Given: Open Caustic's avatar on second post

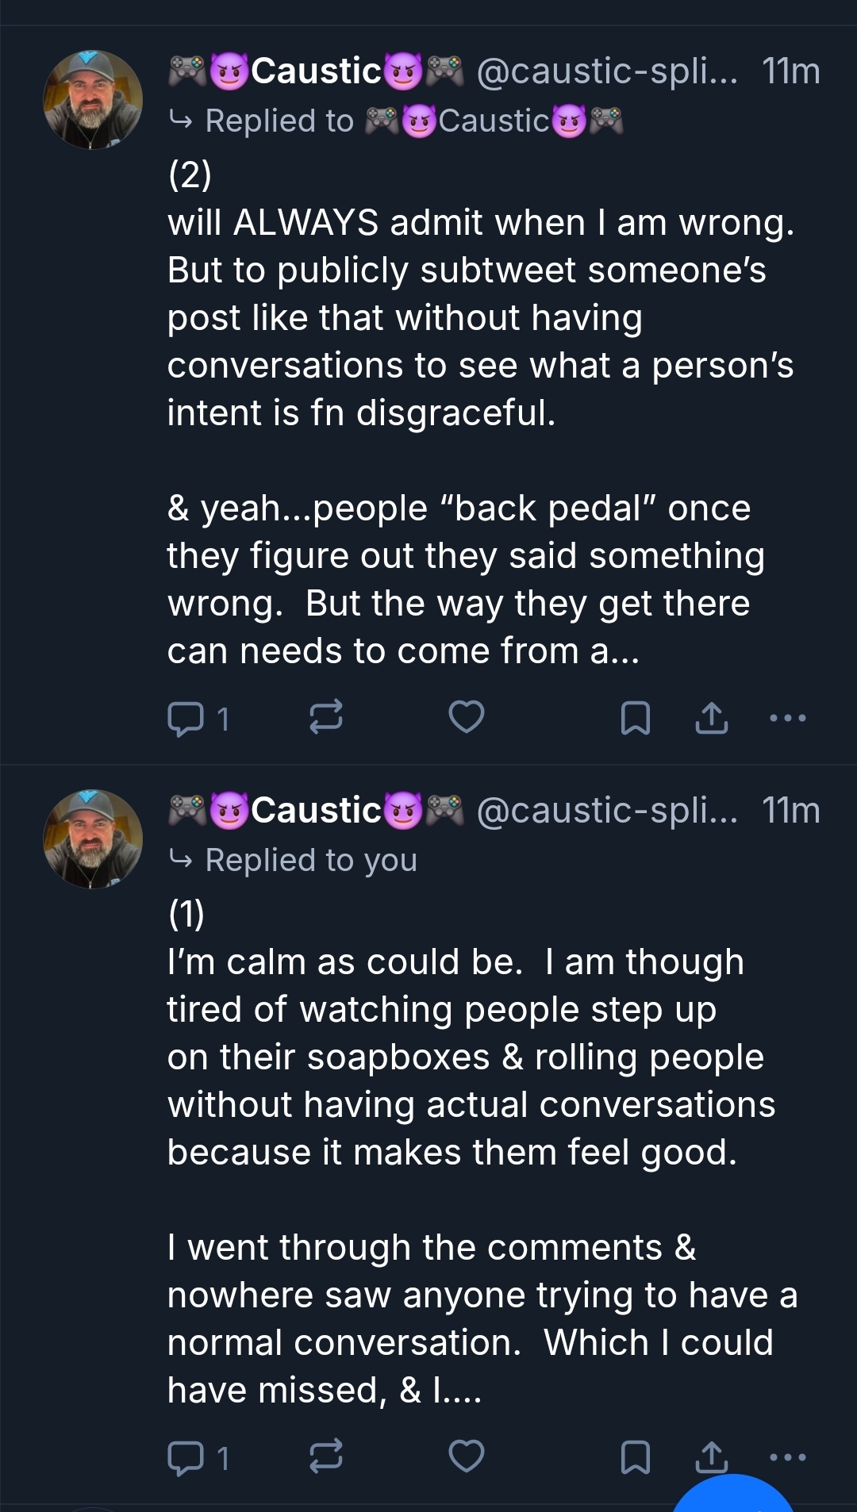Looking at the screenshot, I should [93, 839].
